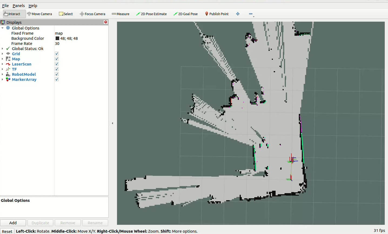388x234 pixels.
Task: Click the Reset button
Action: [x=7, y=231]
